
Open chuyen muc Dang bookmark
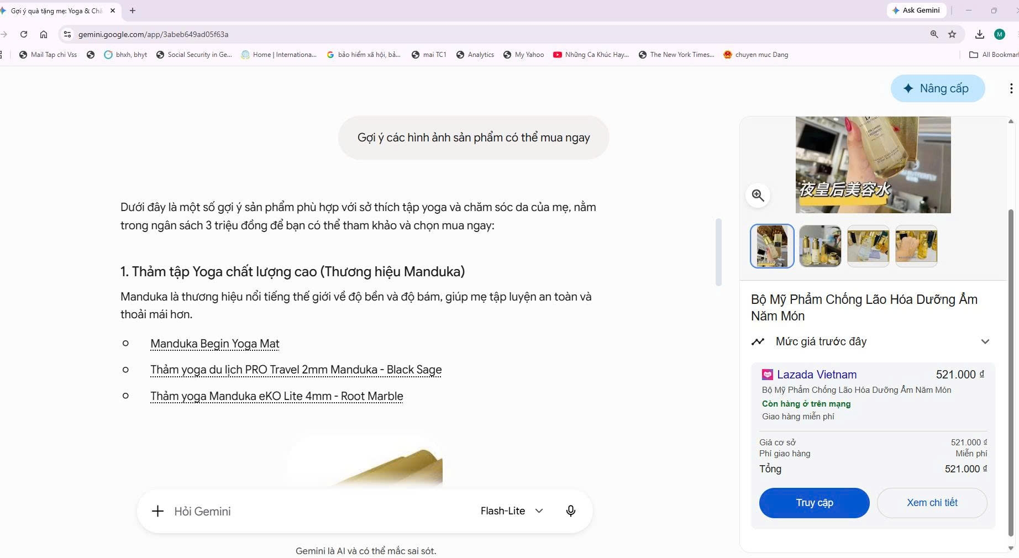click(756, 55)
